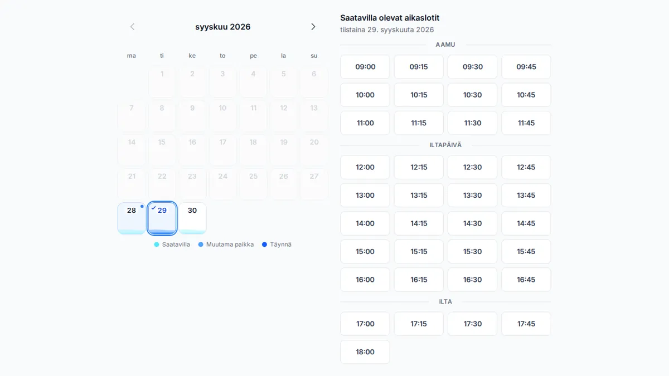Select the 09:30 time slot
Screen dimensions: 669x376
[472, 67]
